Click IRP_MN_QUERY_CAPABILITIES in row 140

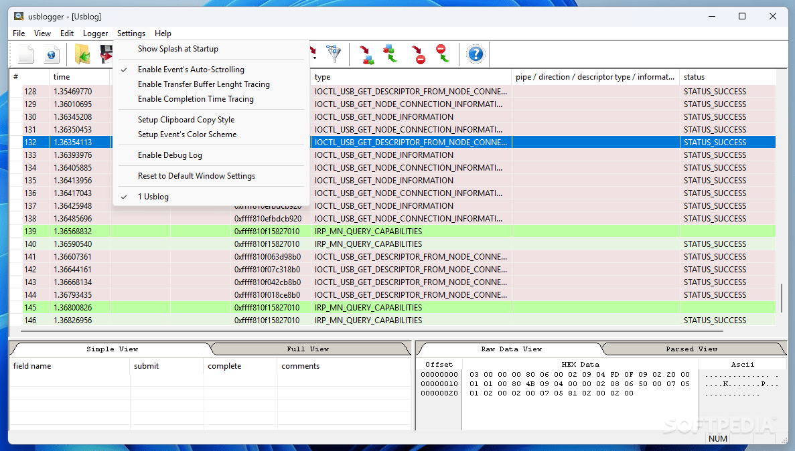point(368,244)
